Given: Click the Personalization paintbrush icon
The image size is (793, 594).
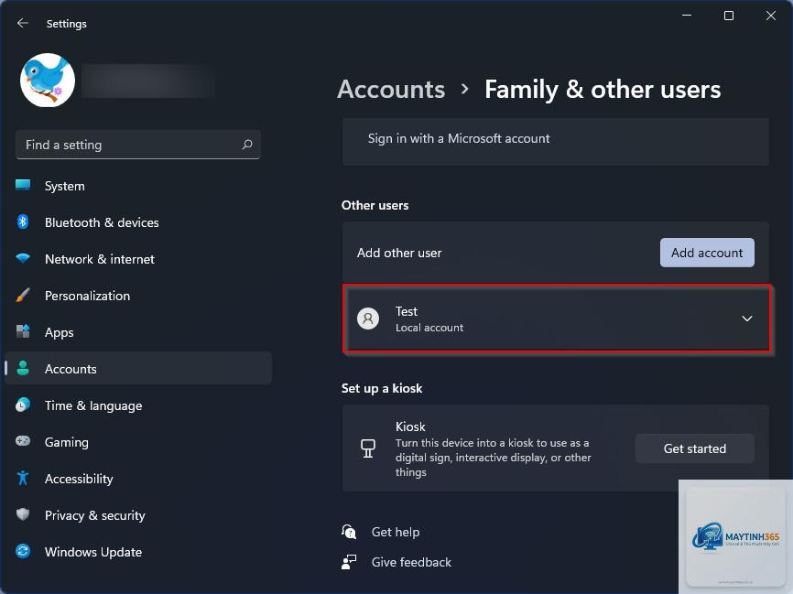Looking at the screenshot, I should [x=23, y=296].
